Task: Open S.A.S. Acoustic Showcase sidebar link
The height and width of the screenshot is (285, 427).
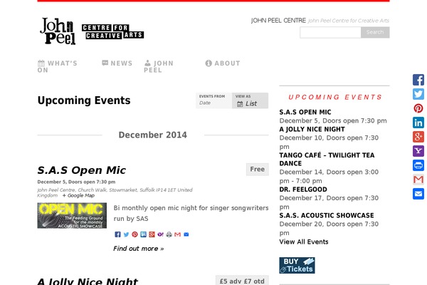Action: pyautogui.click(x=327, y=215)
